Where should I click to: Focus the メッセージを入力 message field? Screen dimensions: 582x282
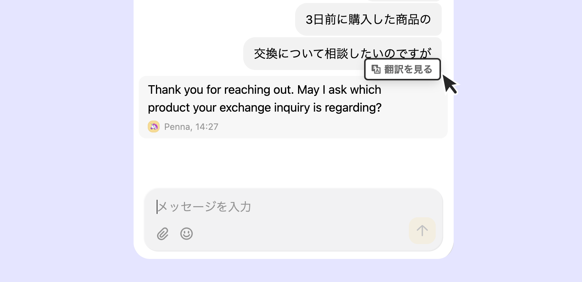291,207
